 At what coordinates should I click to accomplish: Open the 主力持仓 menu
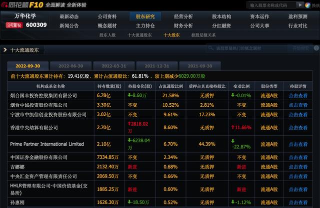pyautogui.click(x=145, y=25)
